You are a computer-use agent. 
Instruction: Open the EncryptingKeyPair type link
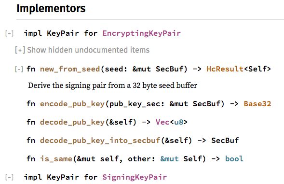pyautogui.click(x=142, y=33)
